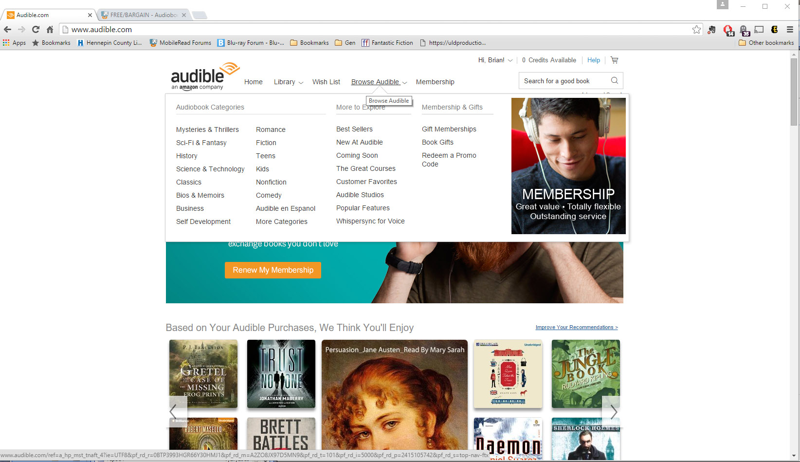Click the red extension icon with badge 14

pyautogui.click(x=728, y=31)
